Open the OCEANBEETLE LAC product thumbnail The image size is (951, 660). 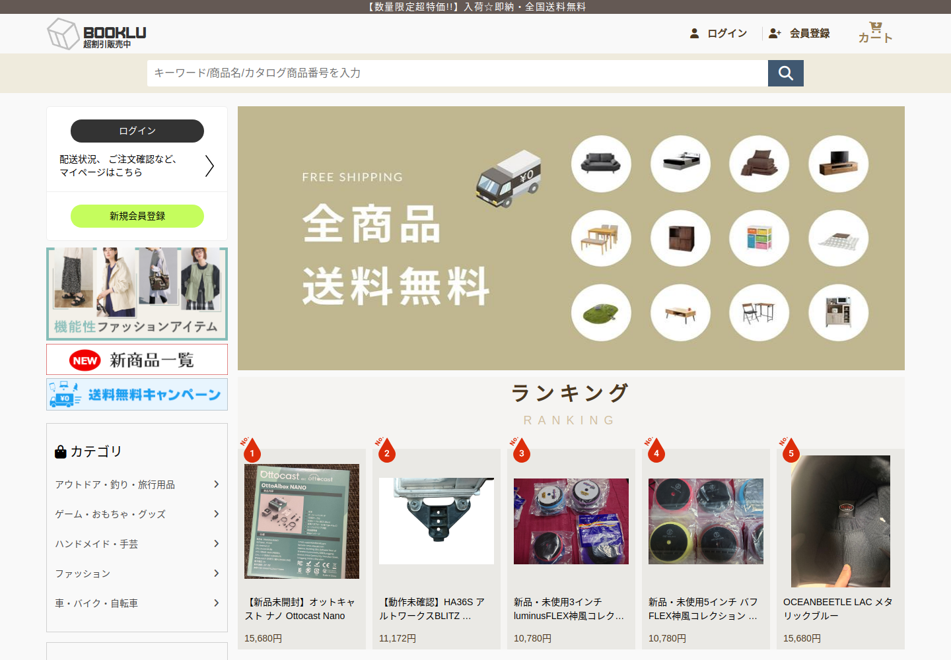pos(841,521)
